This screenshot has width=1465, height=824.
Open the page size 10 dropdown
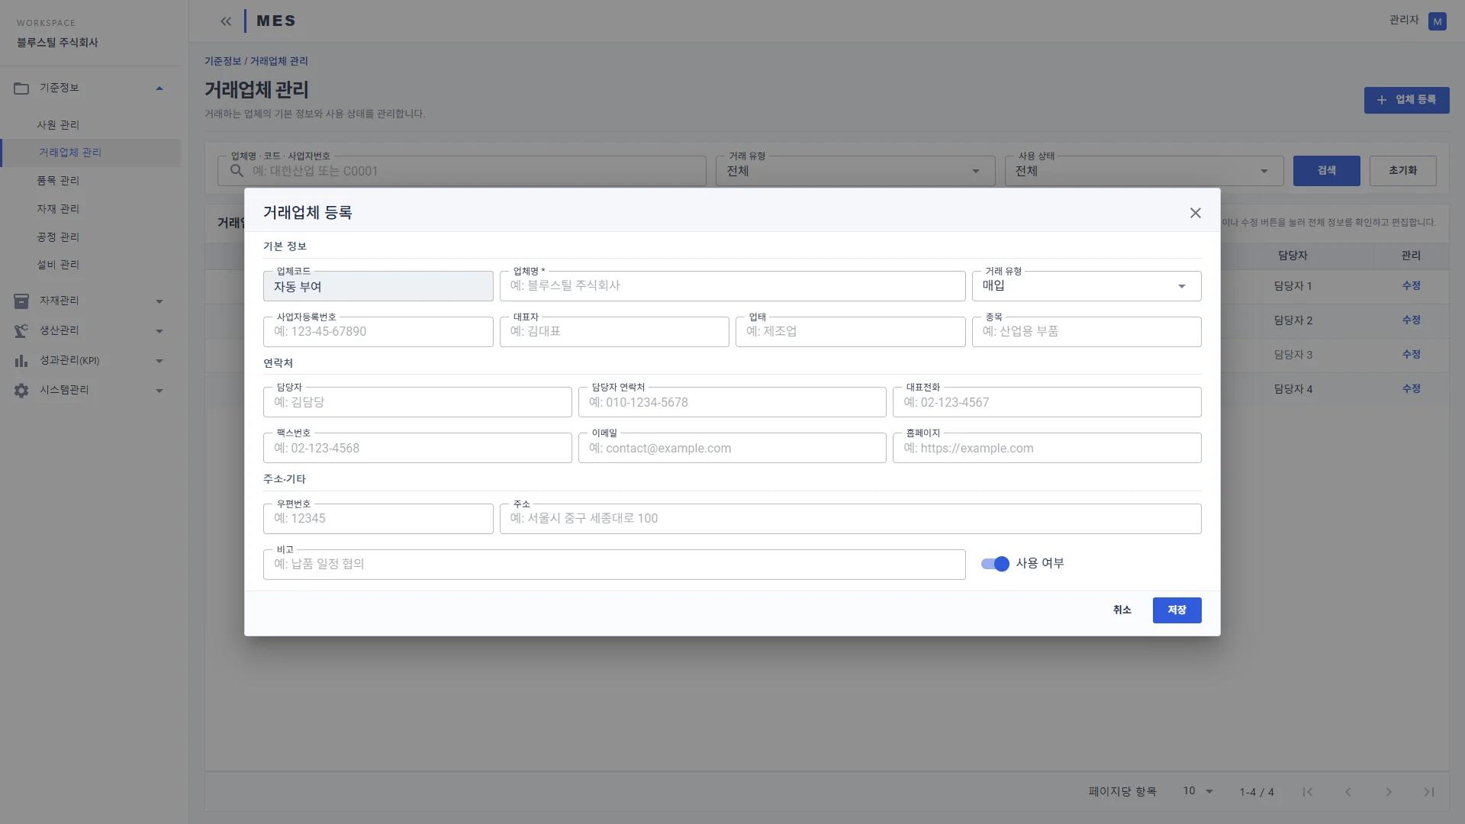coord(1198,791)
